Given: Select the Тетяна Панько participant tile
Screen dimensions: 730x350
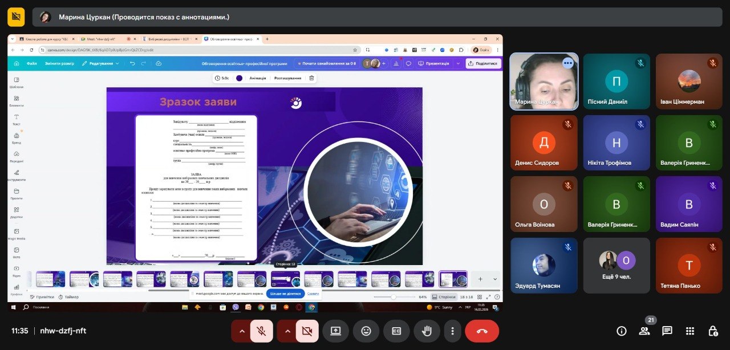Looking at the screenshot, I should tap(689, 266).
